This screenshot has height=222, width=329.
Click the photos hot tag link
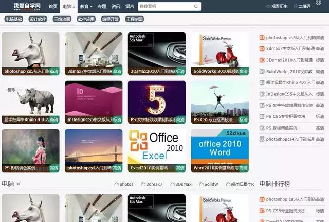124,184
